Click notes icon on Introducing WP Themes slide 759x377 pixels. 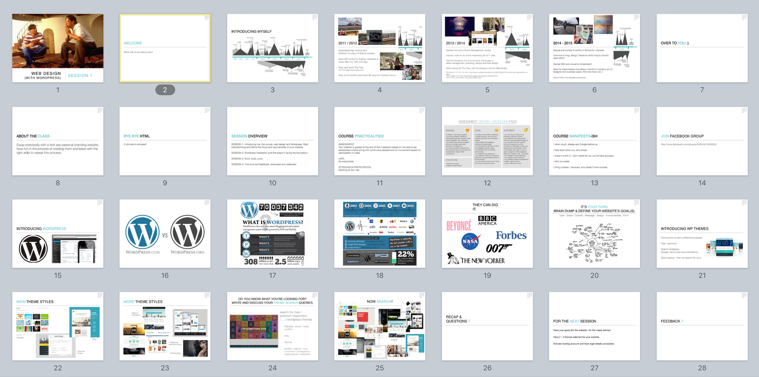[744, 203]
